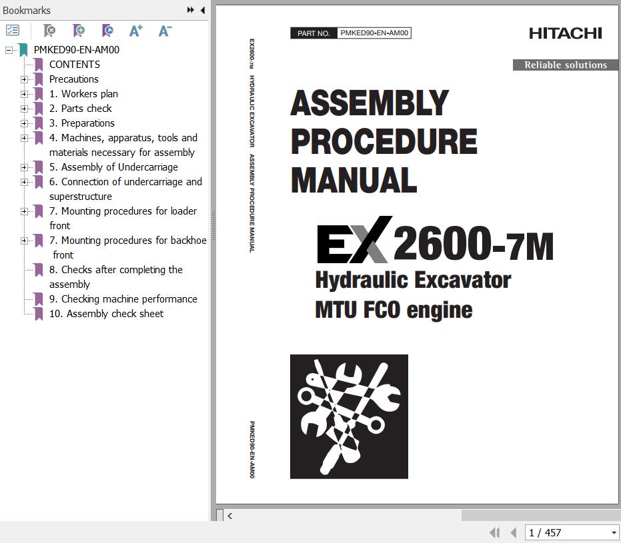Expand the 2. Parts check bookmark
This screenshot has height=543, width=621.
[x=24, y=109]
